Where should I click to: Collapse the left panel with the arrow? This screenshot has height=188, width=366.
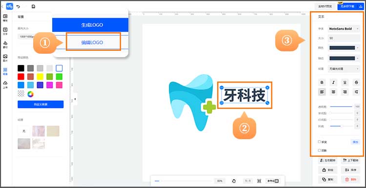pyautogui.click(x=75, y=99)
